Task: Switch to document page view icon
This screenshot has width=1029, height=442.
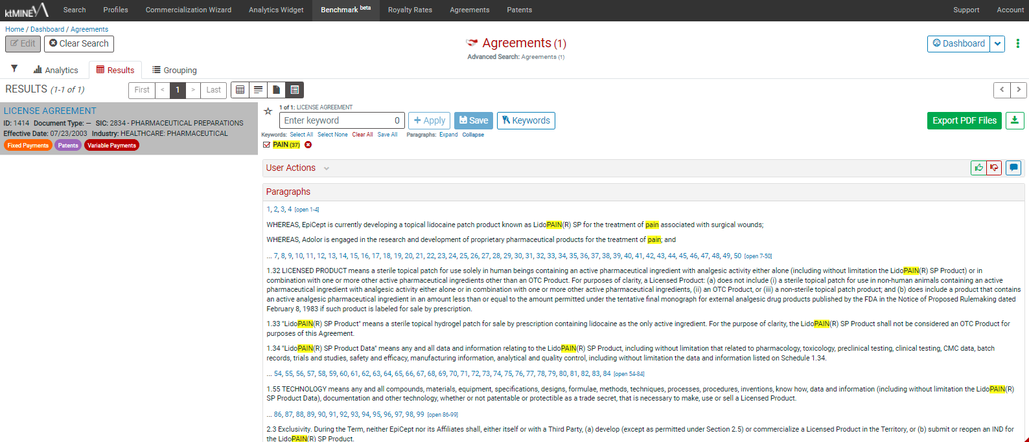Action: 277,90
